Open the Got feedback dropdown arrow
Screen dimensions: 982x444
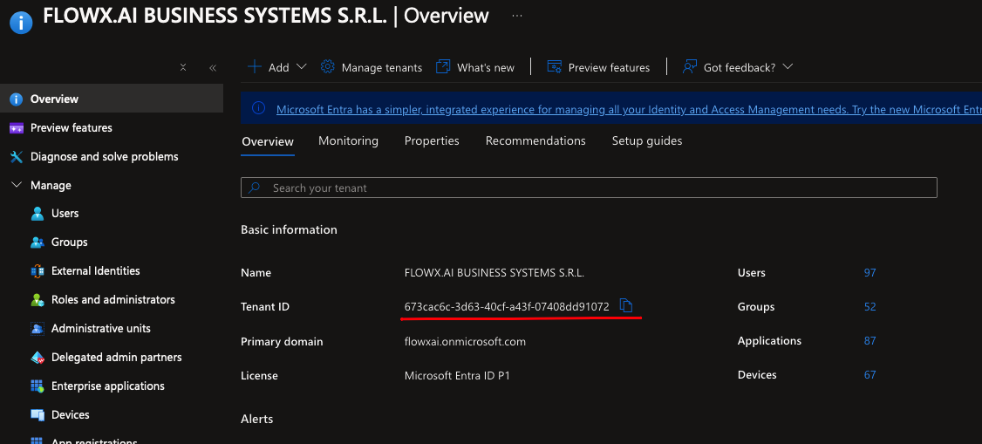(788, 66)
